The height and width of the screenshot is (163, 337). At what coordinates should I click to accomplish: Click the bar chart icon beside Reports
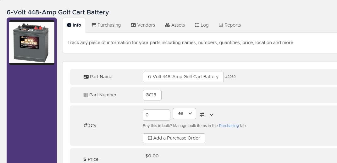(x=221, y=25)
